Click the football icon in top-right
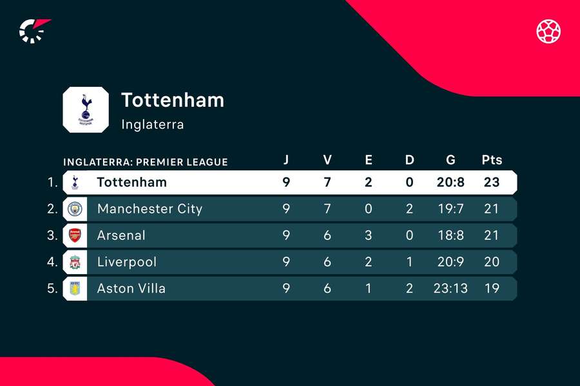580x386 pixels. point(548,30)
